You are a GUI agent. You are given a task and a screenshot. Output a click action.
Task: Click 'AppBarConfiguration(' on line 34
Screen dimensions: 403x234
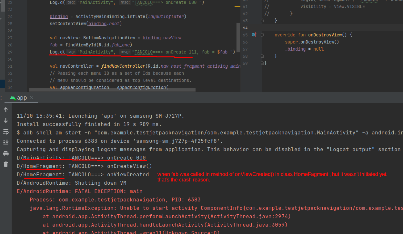coord(142,87)
